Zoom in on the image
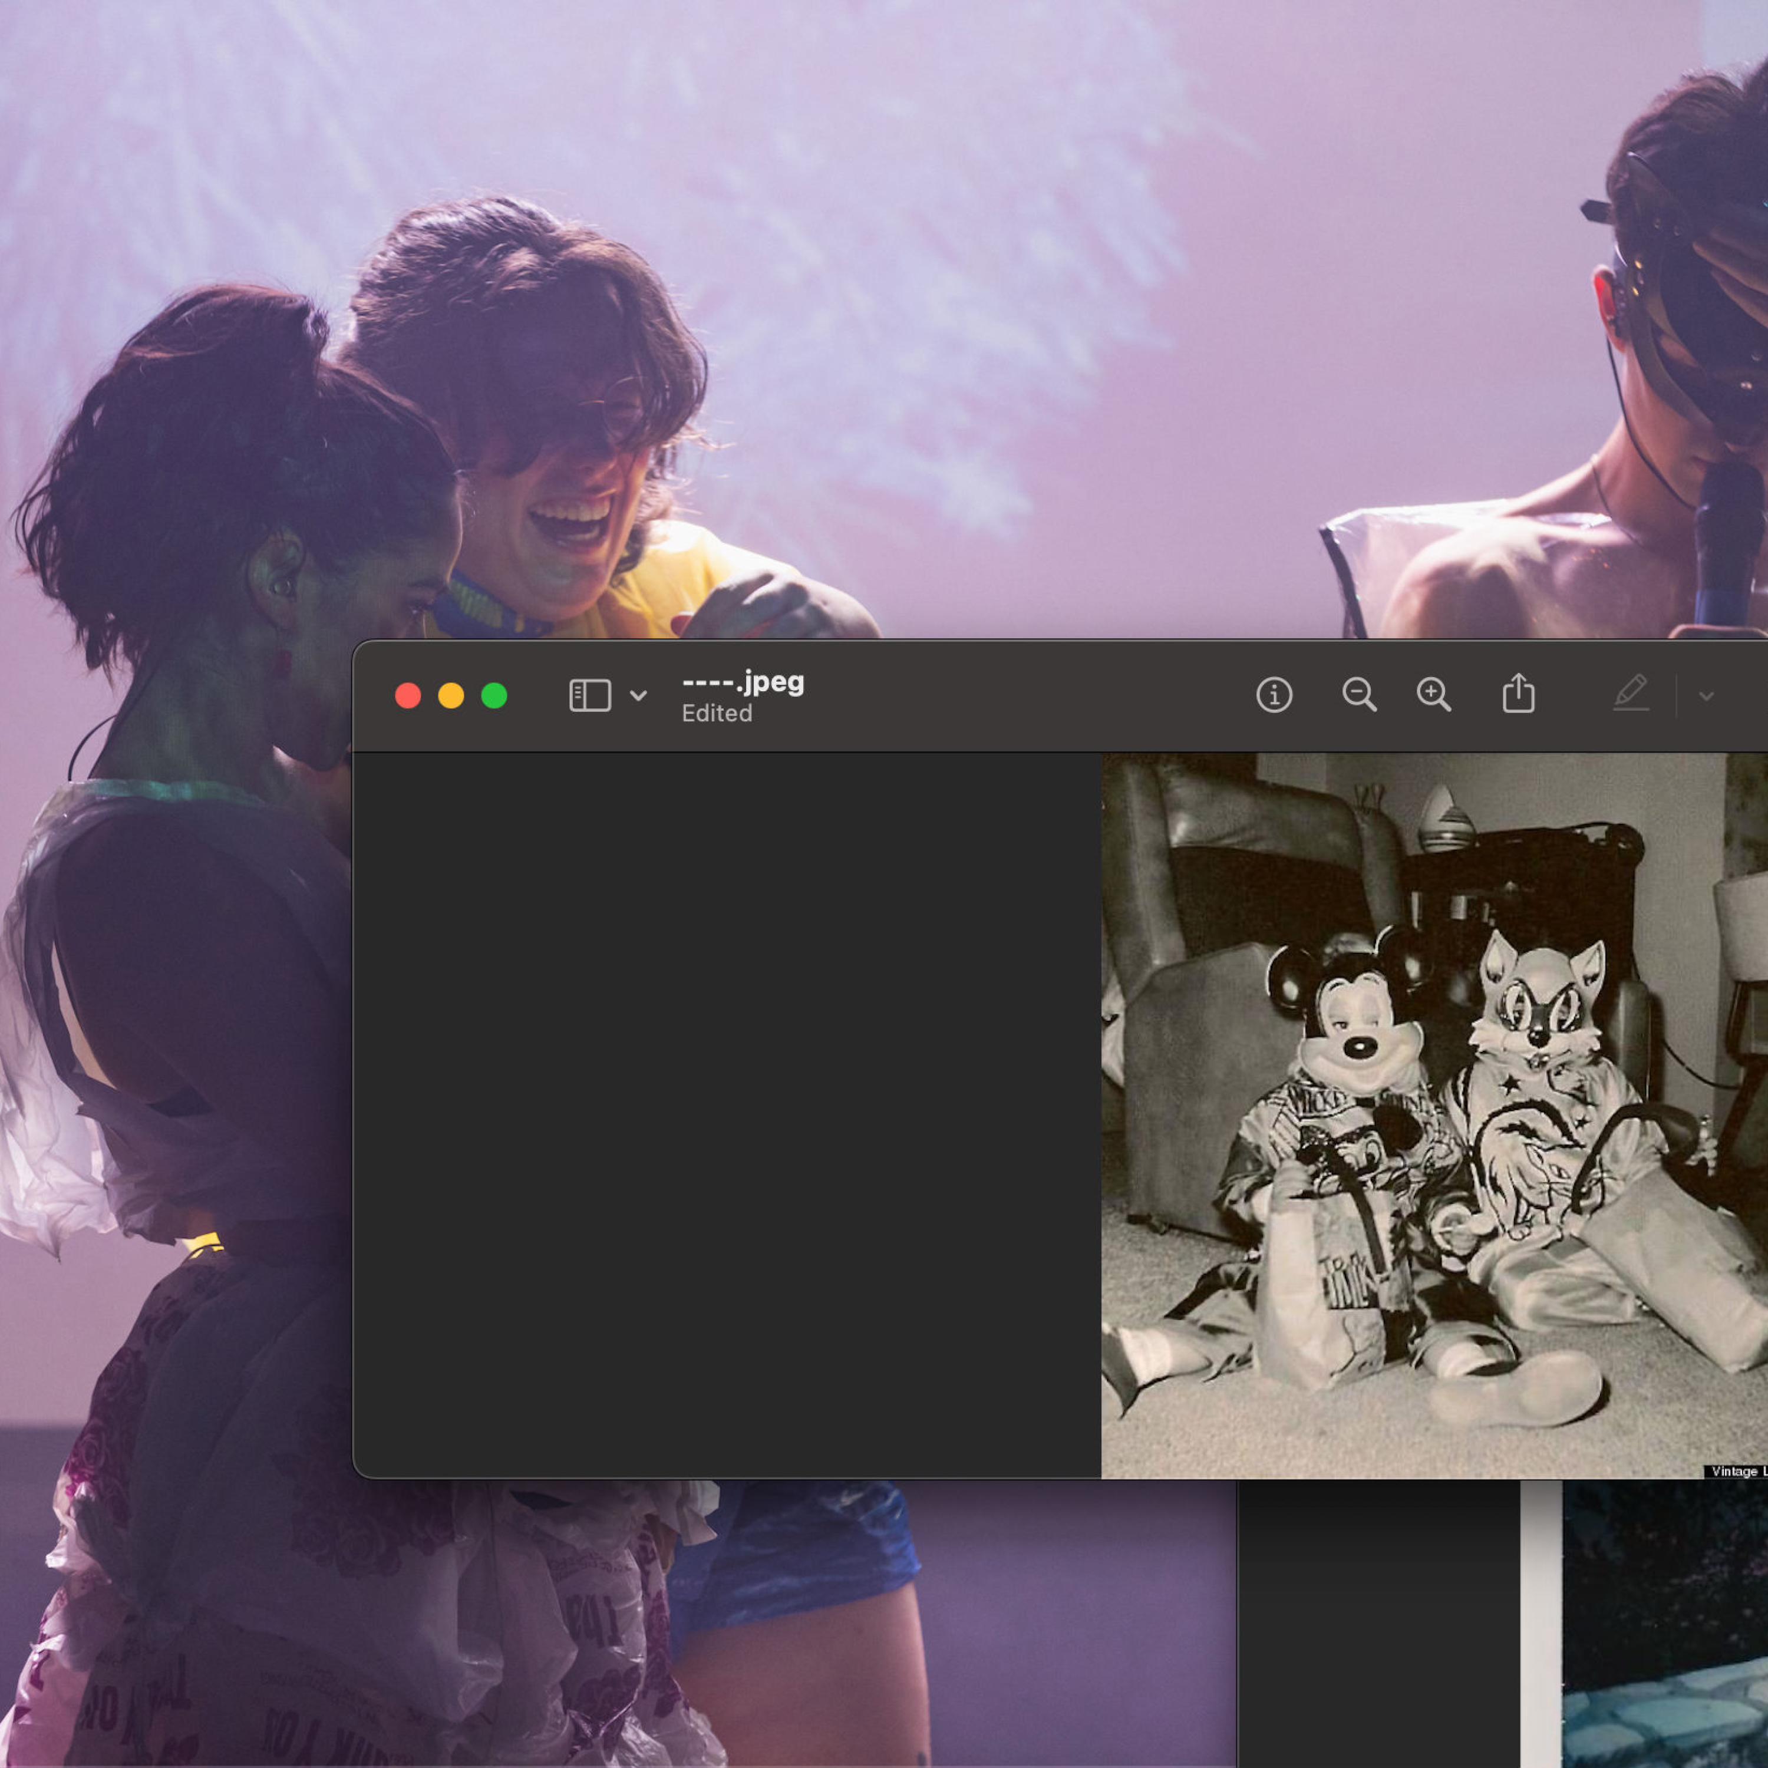The image size is (1768, 1768). click(1433, 695)
